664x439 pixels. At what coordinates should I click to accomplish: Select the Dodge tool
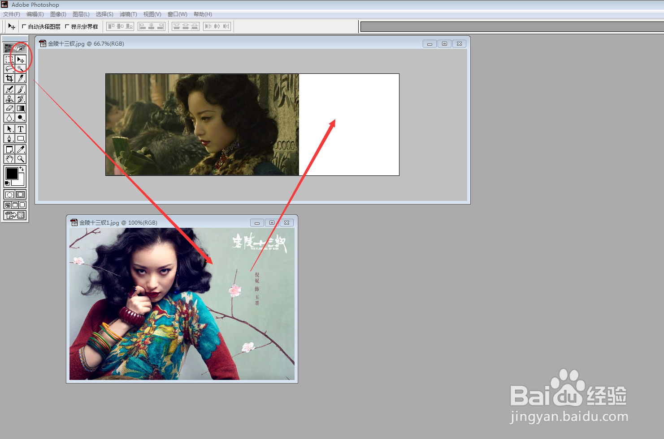click(x=21, y=118)
